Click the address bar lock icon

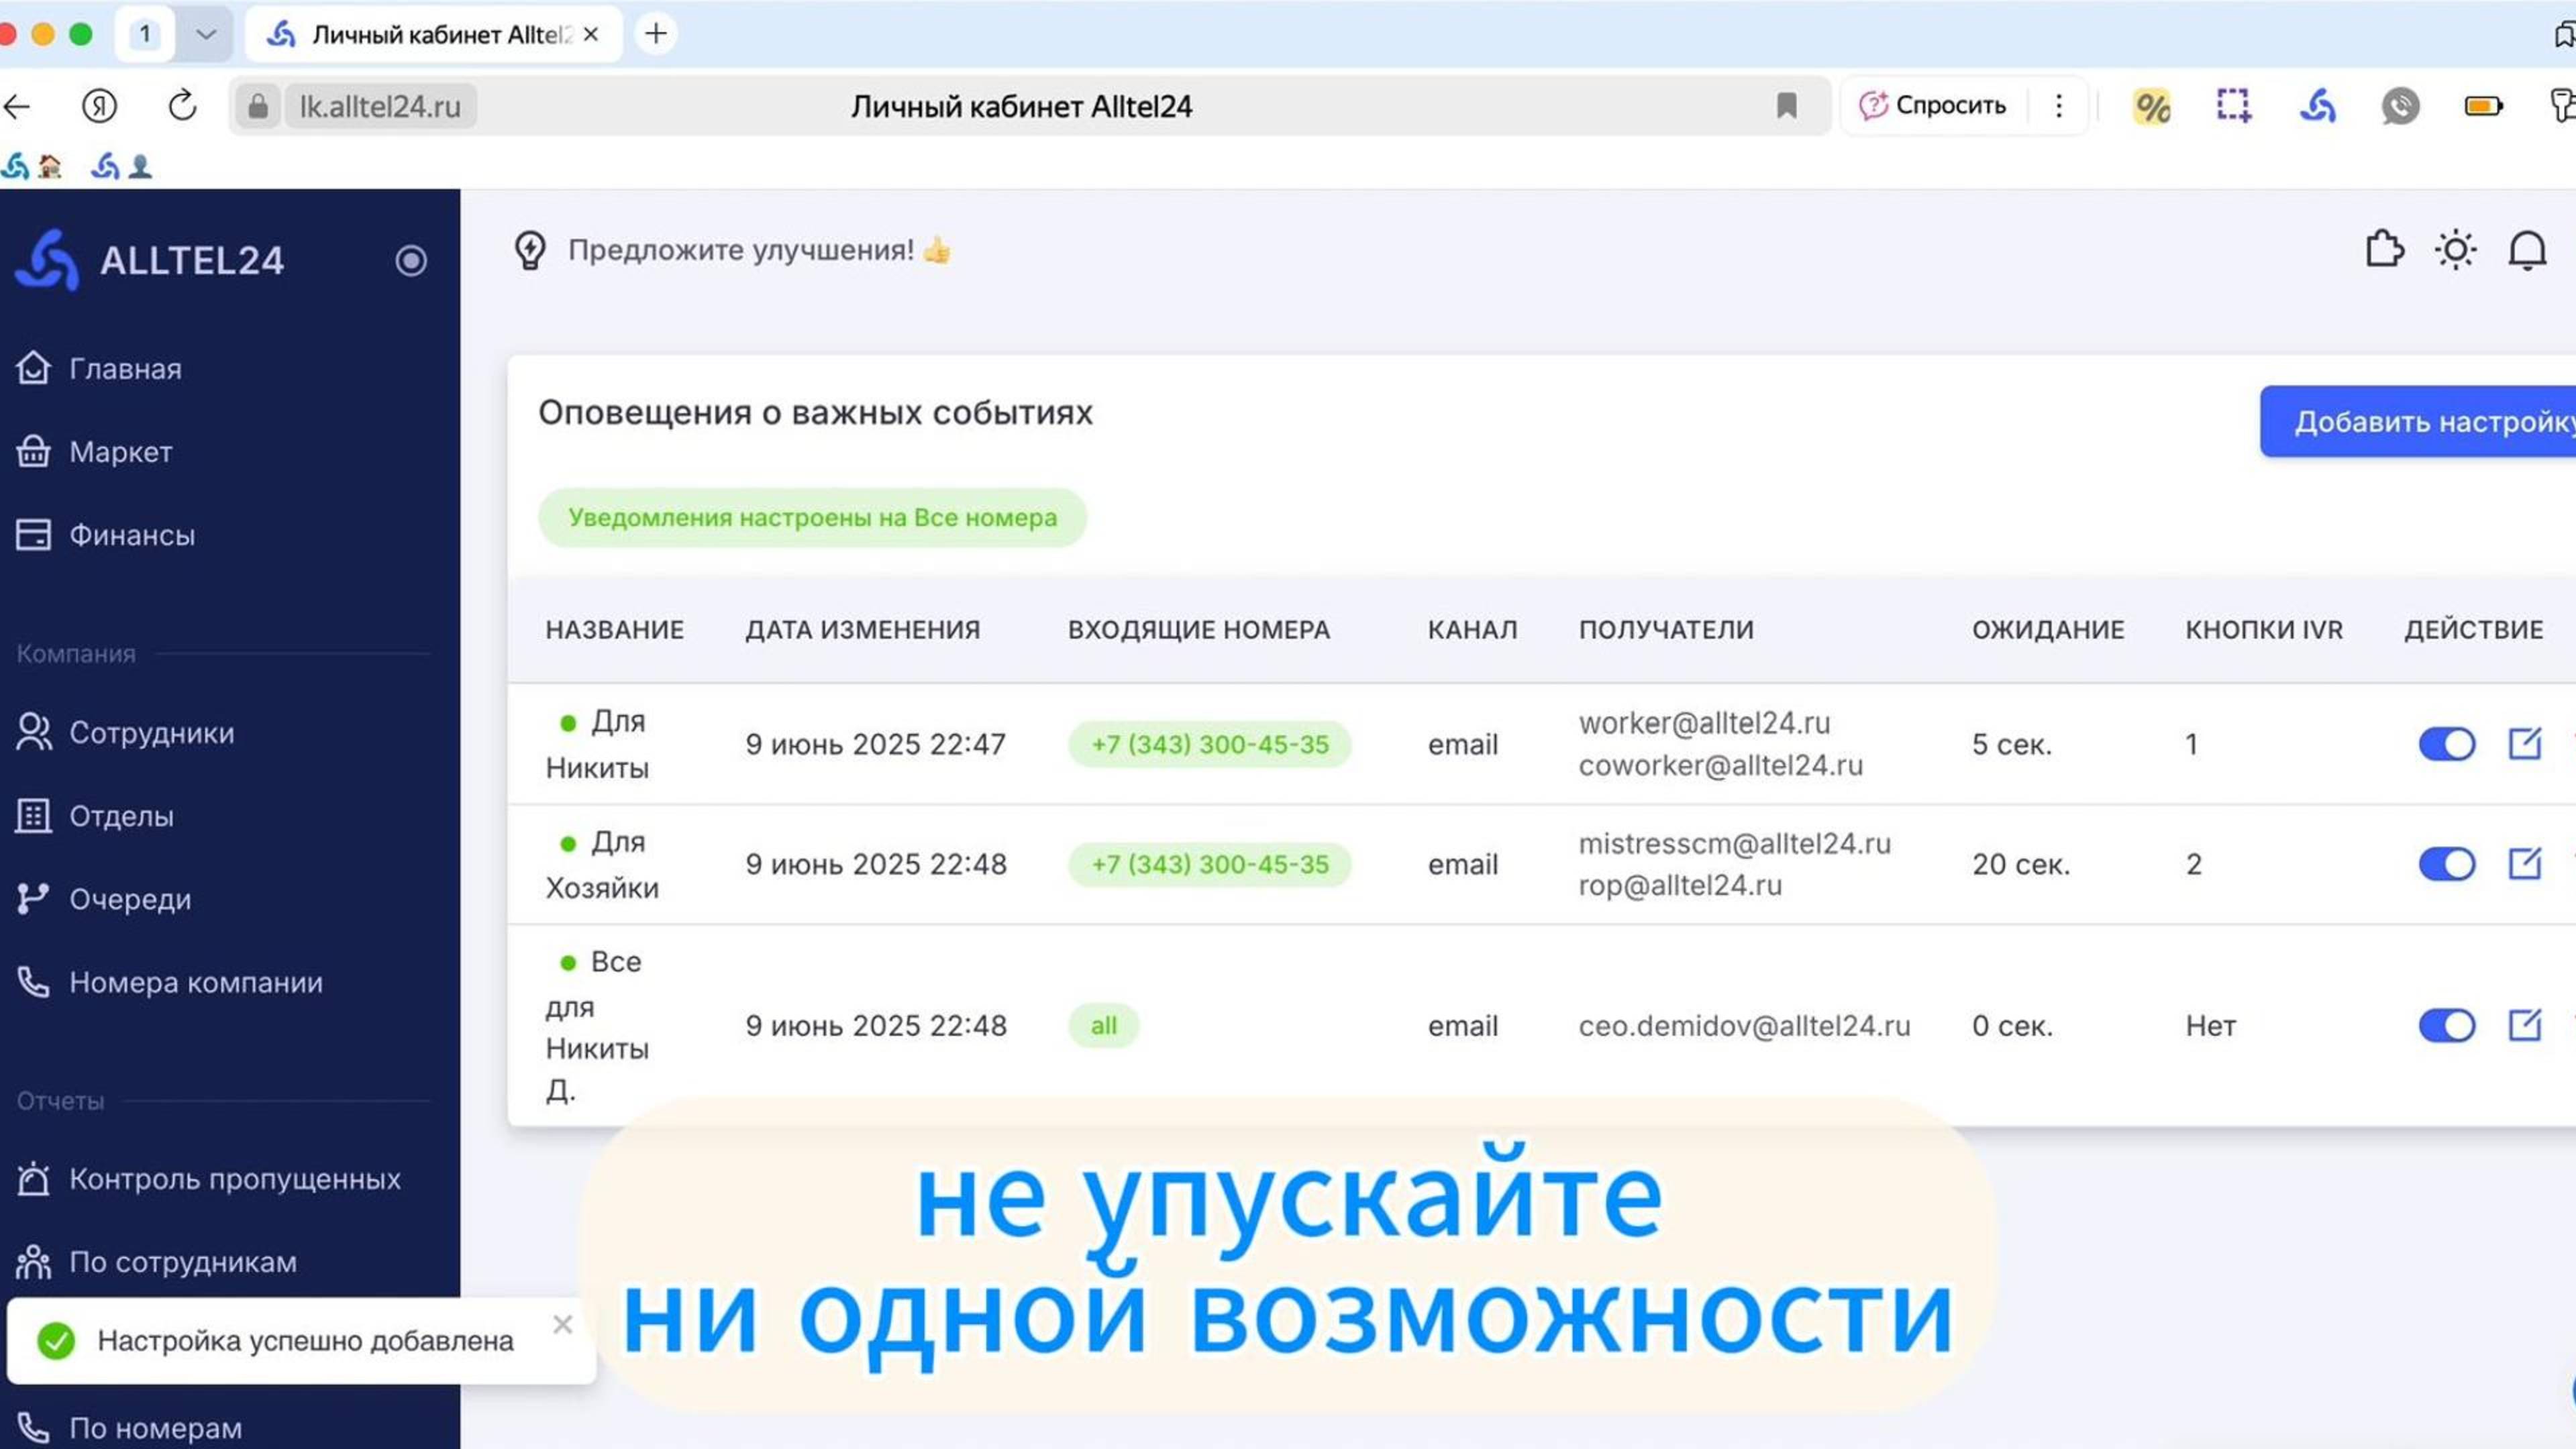[257, 106]
